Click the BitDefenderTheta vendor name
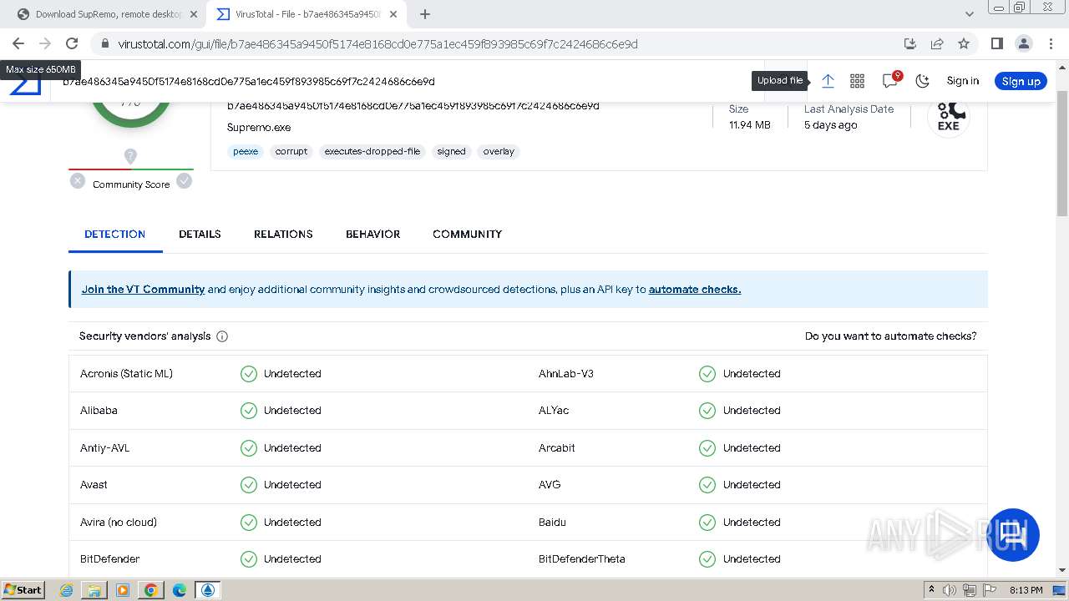Screen dimensions: 1069x601 coord(581,559)
